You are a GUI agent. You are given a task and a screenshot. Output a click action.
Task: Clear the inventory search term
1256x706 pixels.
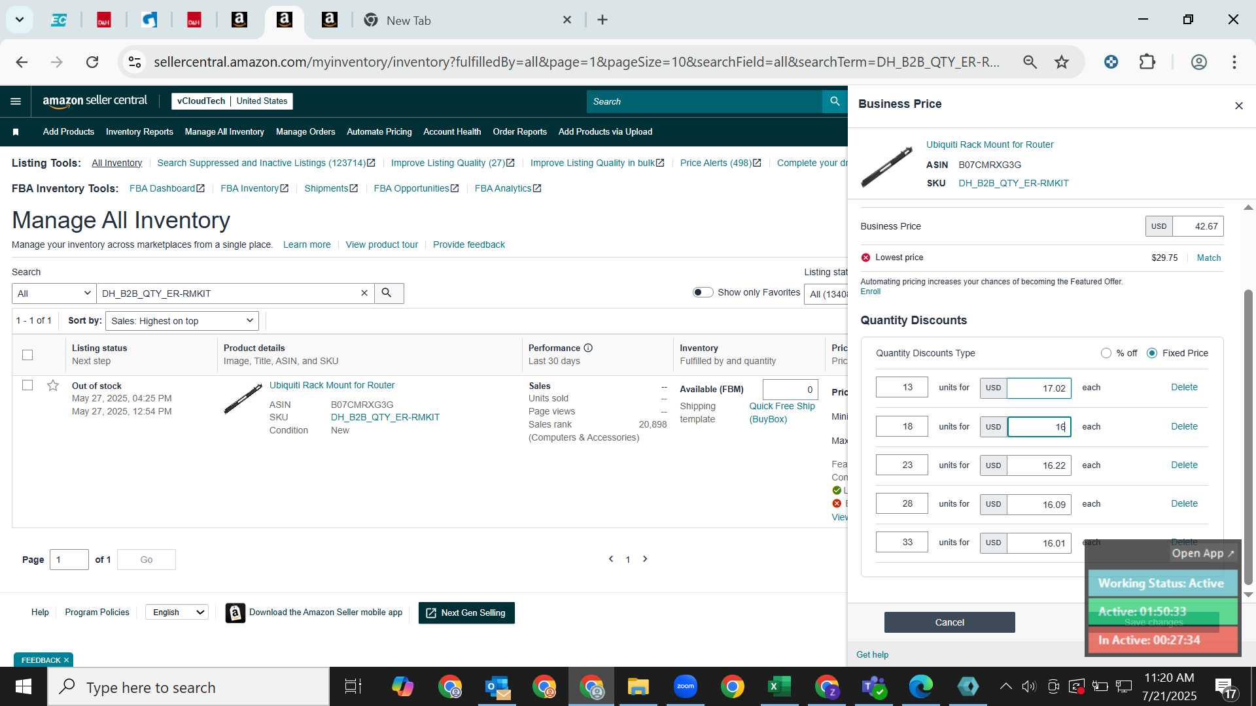coord(364,294)
